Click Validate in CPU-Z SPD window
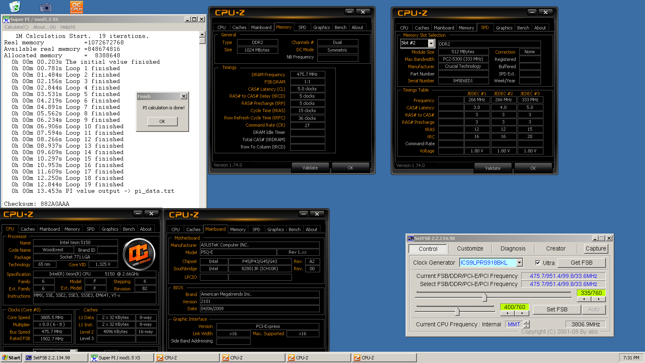The width and height of the screenshot is (645, 363). tap(493, 168)
